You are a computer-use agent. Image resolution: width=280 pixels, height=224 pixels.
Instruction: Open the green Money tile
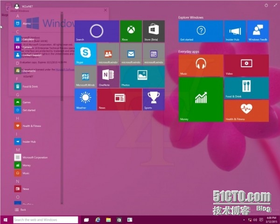click(201, 99)
